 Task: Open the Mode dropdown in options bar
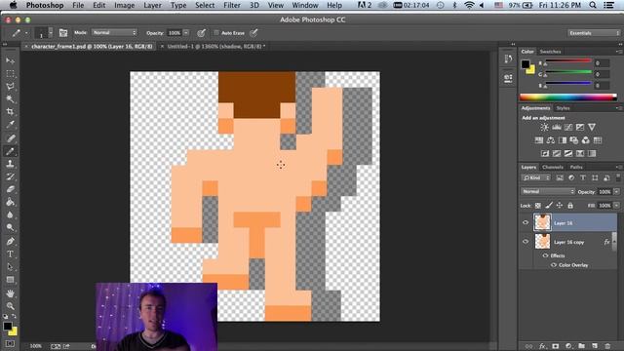pyautogui.click(x=115, y=32)
